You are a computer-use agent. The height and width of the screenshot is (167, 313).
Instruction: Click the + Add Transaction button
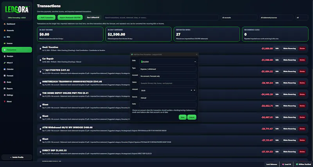(x=46, y=18)
